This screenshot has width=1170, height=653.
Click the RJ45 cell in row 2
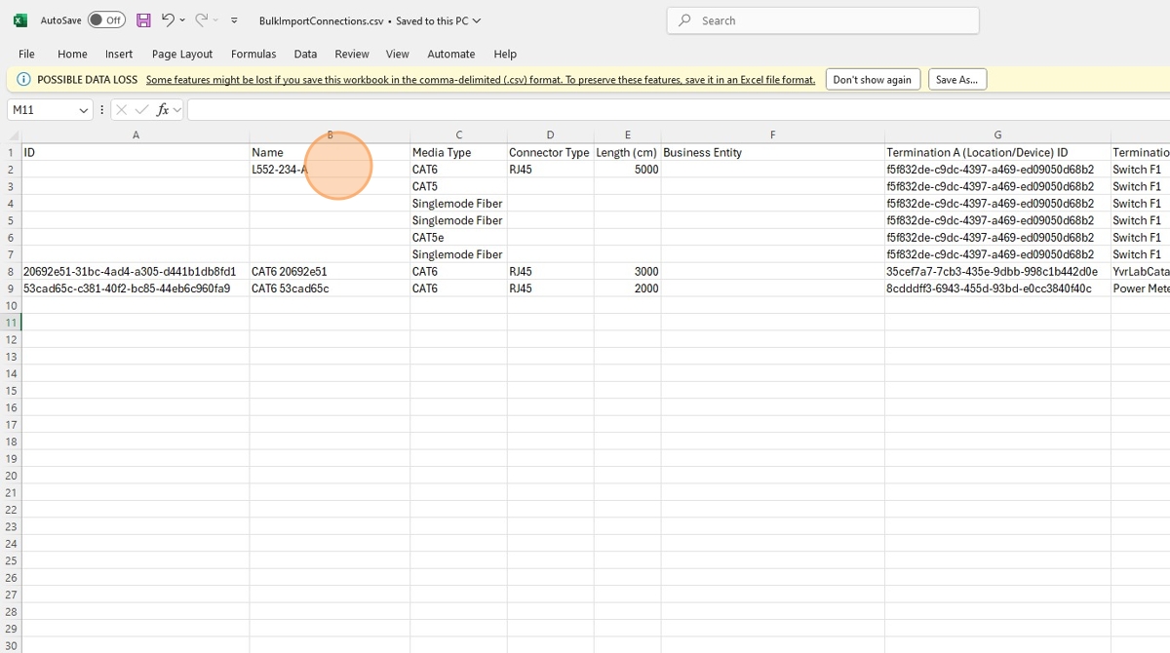coord(550,170)
